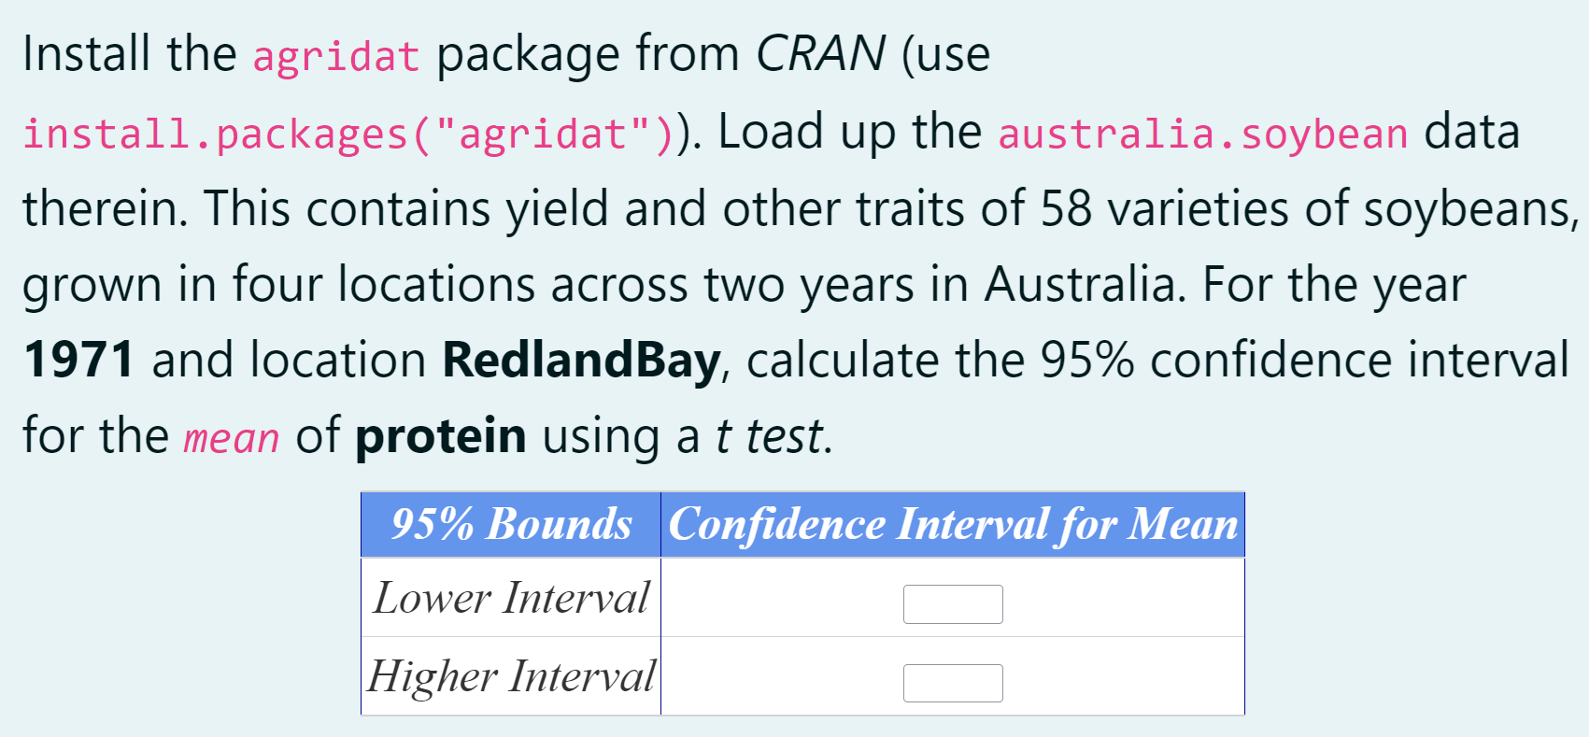The height and width of the screenshot is (737, 1589).
Task: Click the number 58 in the paragraph
Action: click(1065, 208)
